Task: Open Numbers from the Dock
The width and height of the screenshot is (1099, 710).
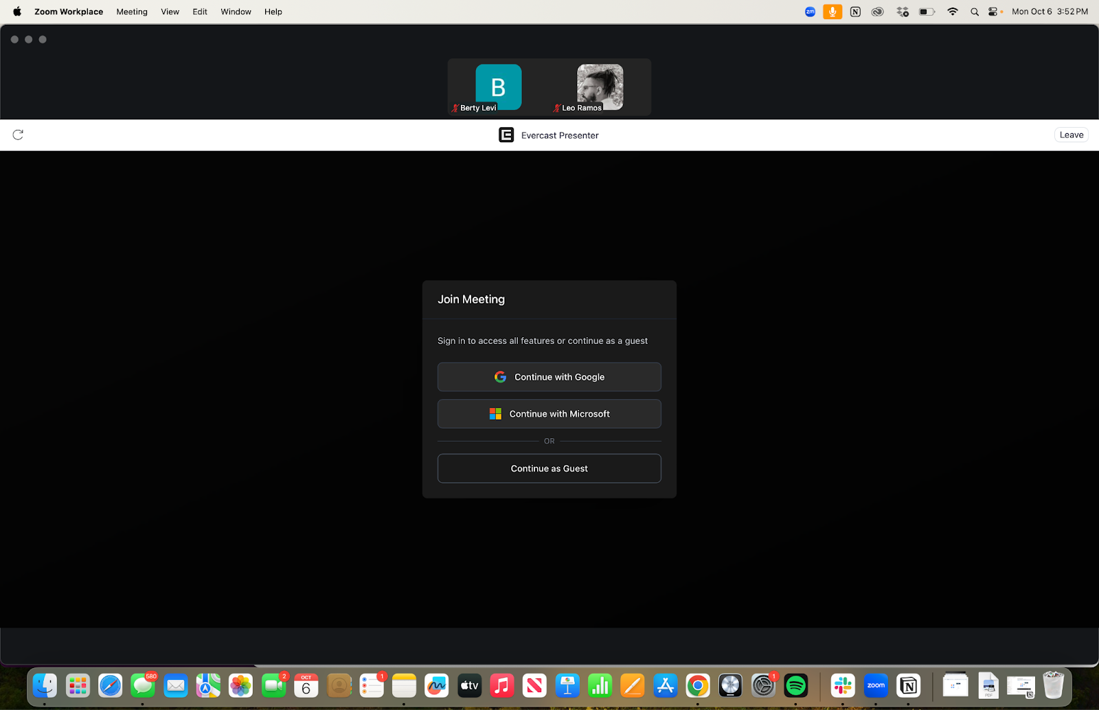Action: [600, 685]
